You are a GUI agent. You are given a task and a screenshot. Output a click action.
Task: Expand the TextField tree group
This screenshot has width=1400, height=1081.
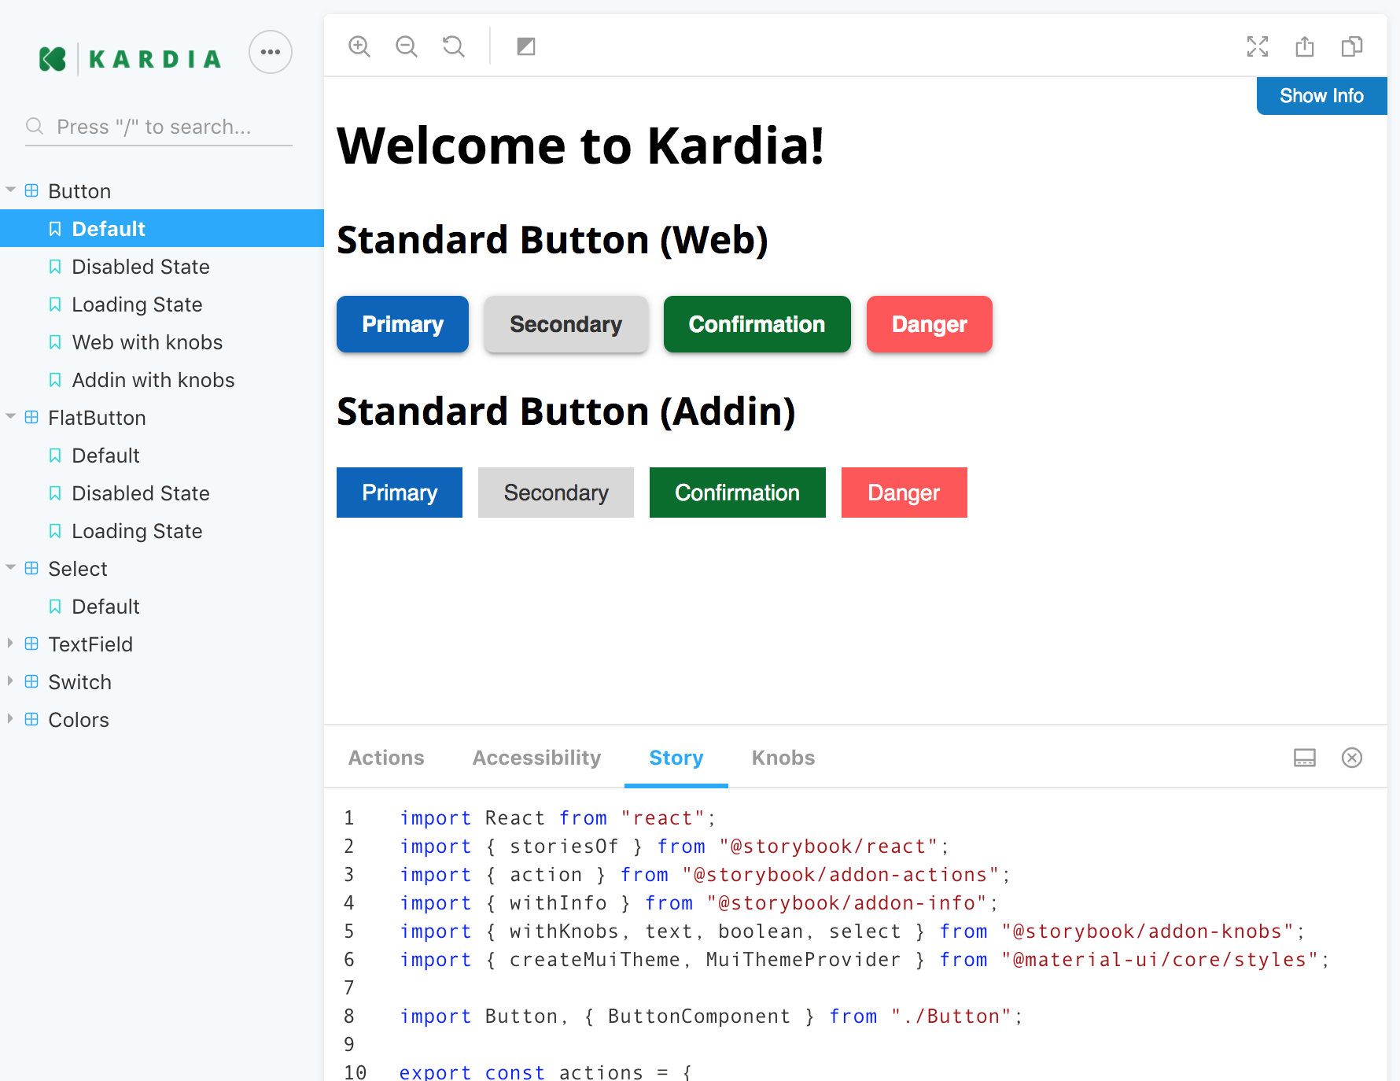[x=10, y=643]
